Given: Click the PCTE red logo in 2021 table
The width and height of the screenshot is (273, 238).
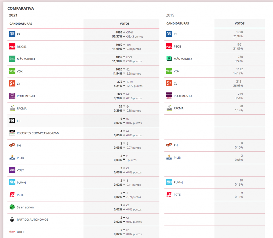Looking at the screenshot, I should pos(12,195).
